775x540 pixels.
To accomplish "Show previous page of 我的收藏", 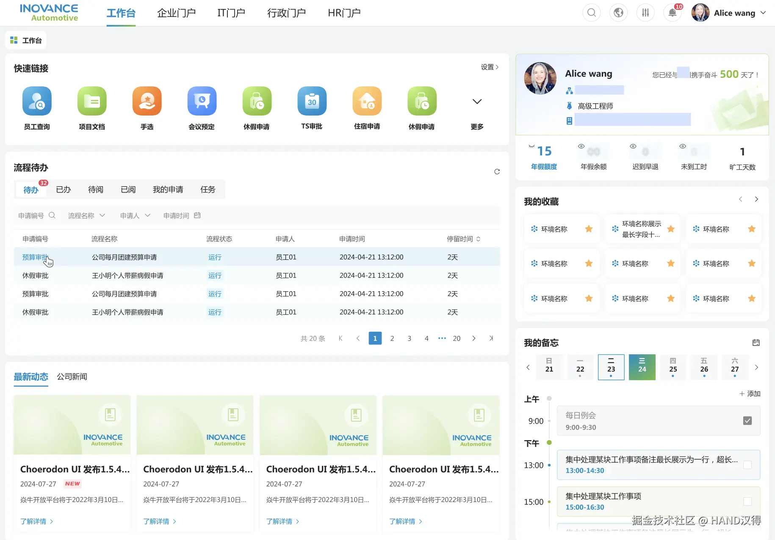I will (x=741, y=199).
